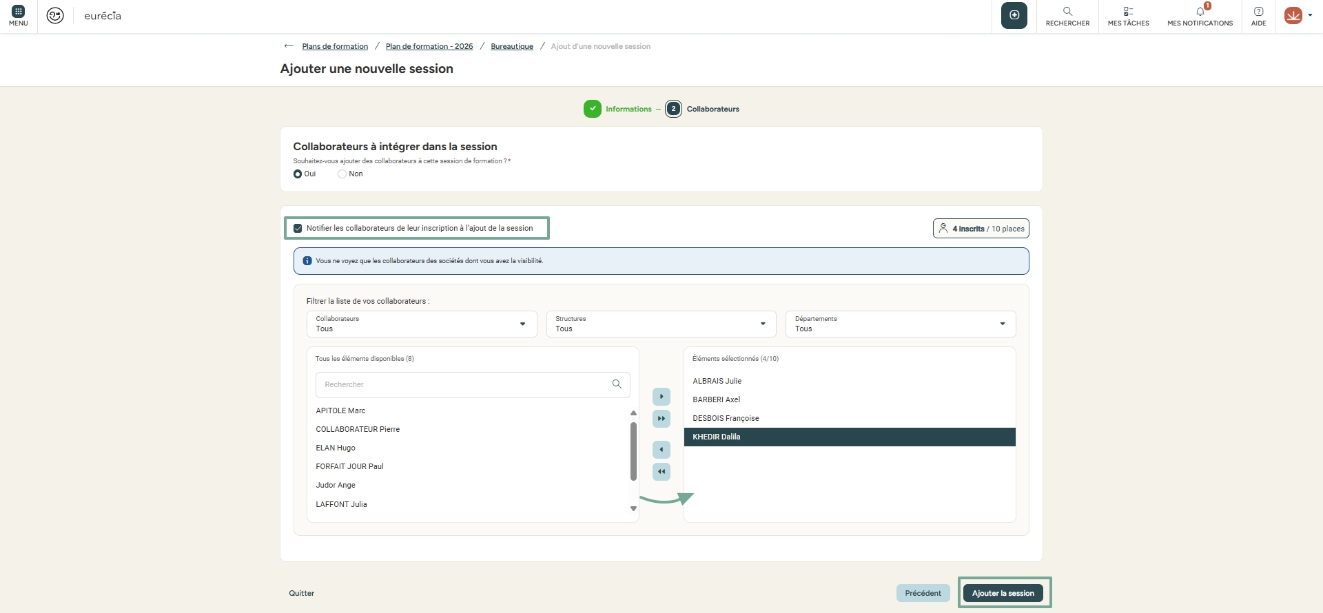The width and height of the screenshot is (1323, 613).
Task: Uncheck Notifier les collaborateurs checkbox
Action: (298, 229)
